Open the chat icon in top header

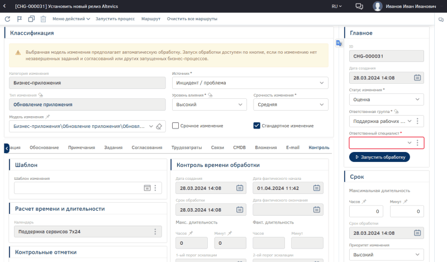(x=359, y=6)
